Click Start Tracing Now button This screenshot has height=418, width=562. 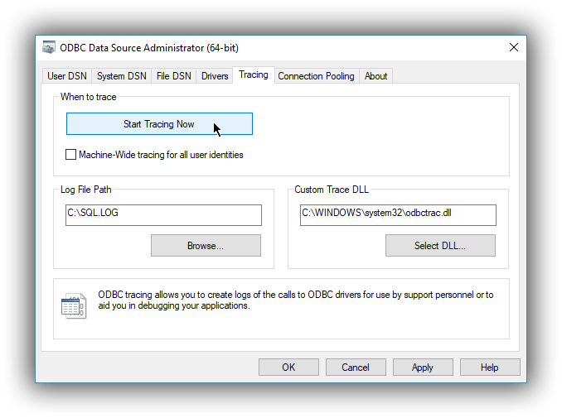click(x=159, y=124)
